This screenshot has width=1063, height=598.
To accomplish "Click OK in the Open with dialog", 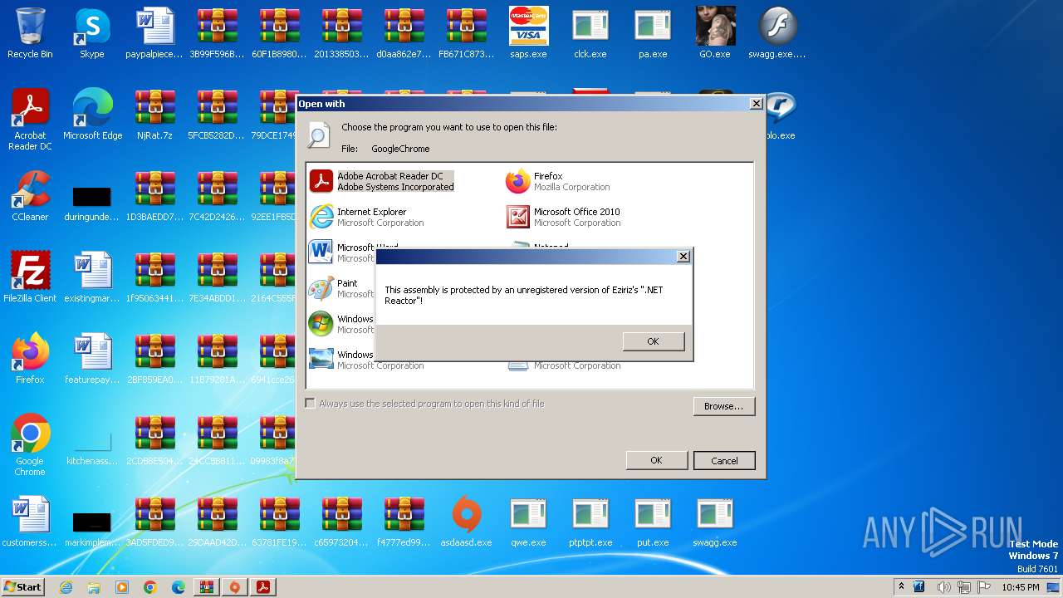I will click(656, 460).
